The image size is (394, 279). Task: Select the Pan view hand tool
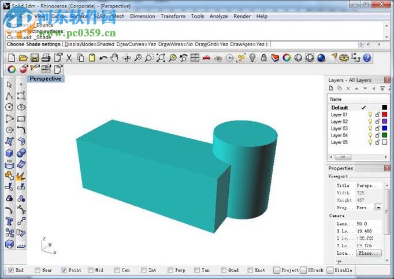114,58
